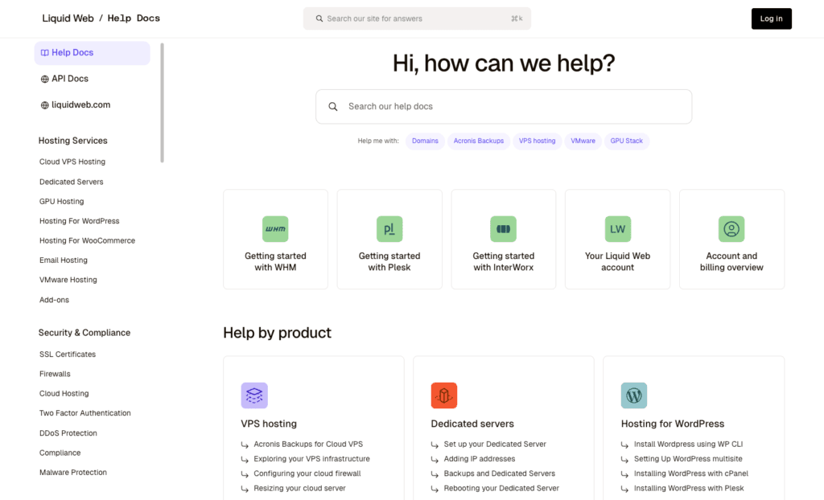824x500 pixels.
Task: Open 'Resizing your cloud server' article
Action: (299, 489)
